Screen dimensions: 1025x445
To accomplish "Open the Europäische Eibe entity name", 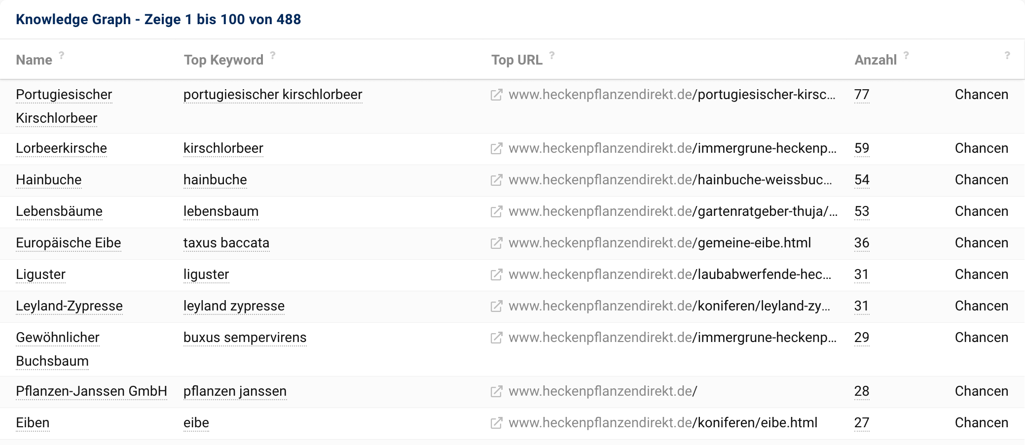I will coord(68,243).
